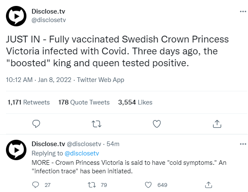Click Disclose.tv display name in header
248x192 pixels.
(x=49, y=11)
